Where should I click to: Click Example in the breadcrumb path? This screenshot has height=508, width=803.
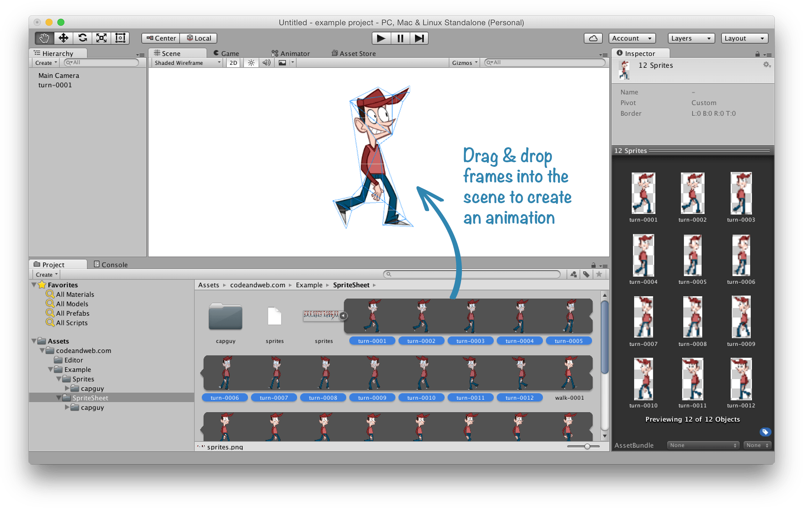[309, 285]
